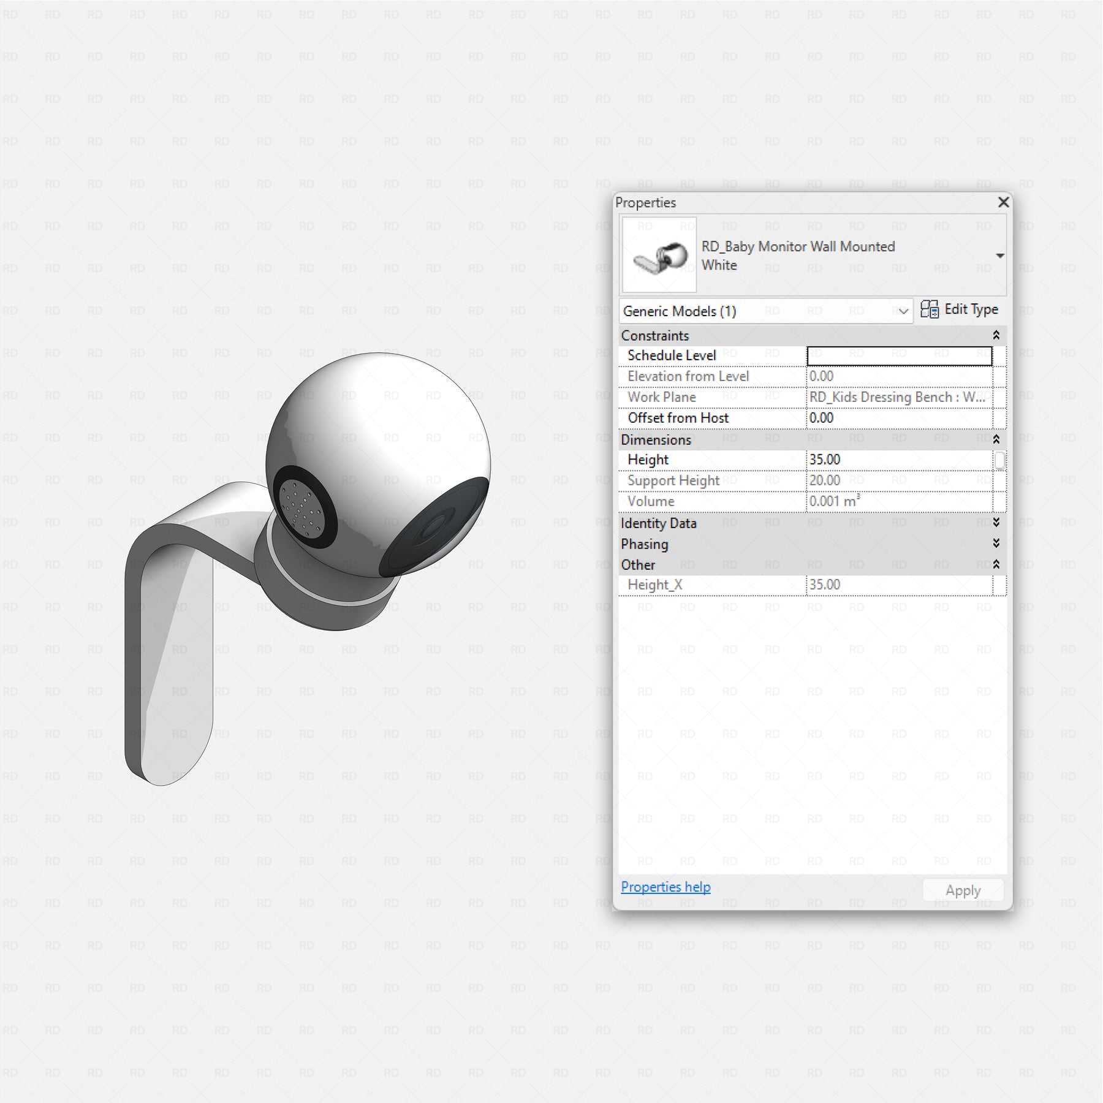Collapse the Other section

(996, 564)
